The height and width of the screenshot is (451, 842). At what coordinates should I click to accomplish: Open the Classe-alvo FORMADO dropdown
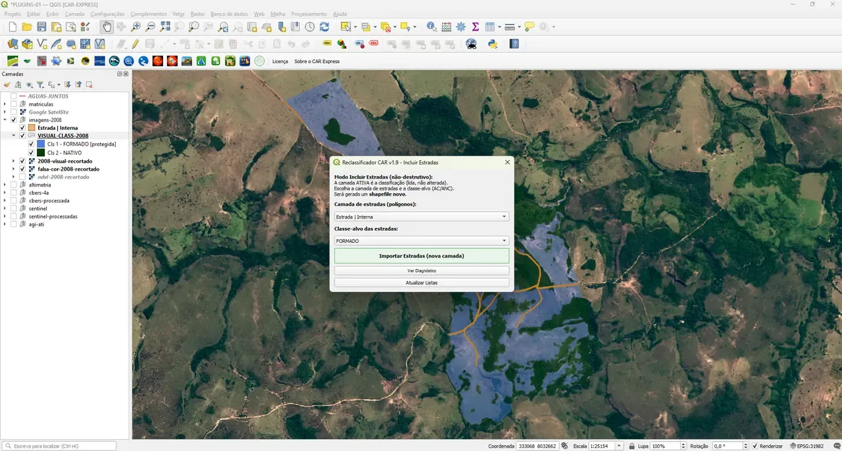point(421,241)
